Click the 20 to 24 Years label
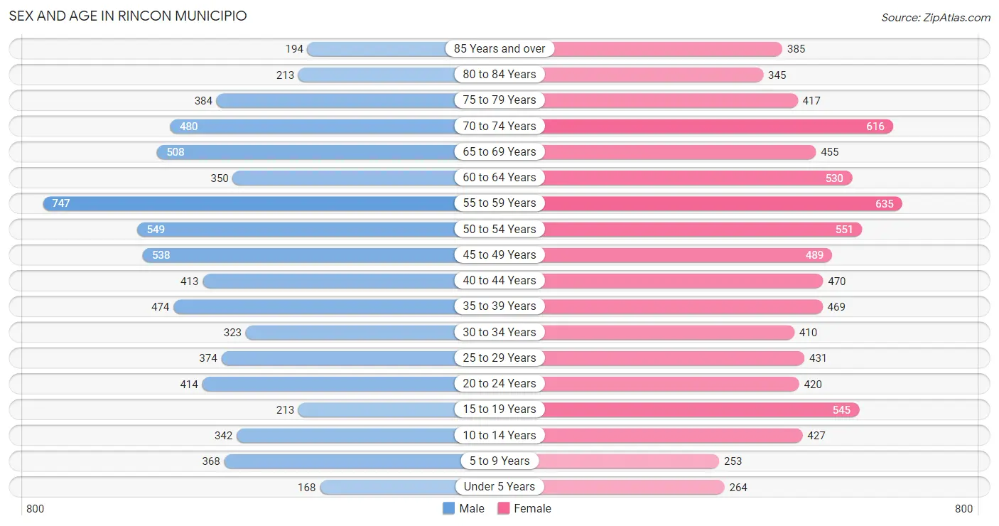This screenshot has height=526, width=999. pyautogui.click(x=499, y=384)
